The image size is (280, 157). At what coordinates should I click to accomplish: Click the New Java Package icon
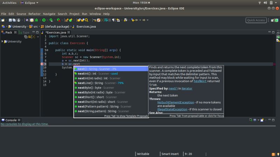pos(67,20)
